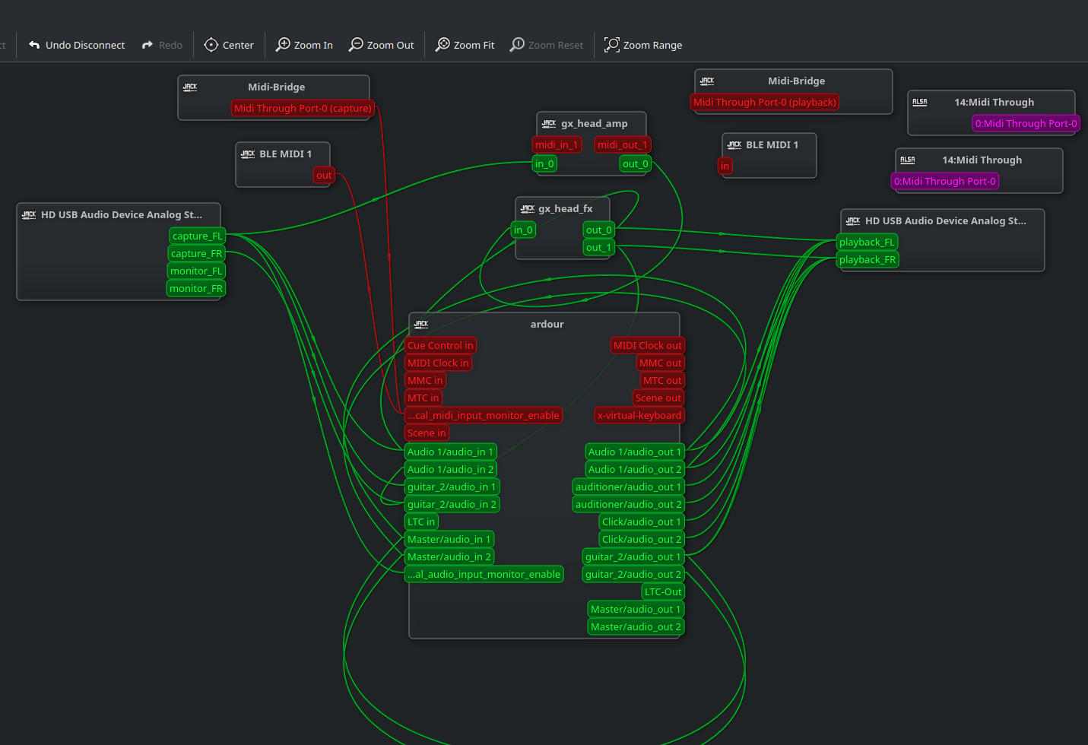Click JACK icon on HD USB capture device node
This screenshot has height=745, width=1088.
click(29, 214)
